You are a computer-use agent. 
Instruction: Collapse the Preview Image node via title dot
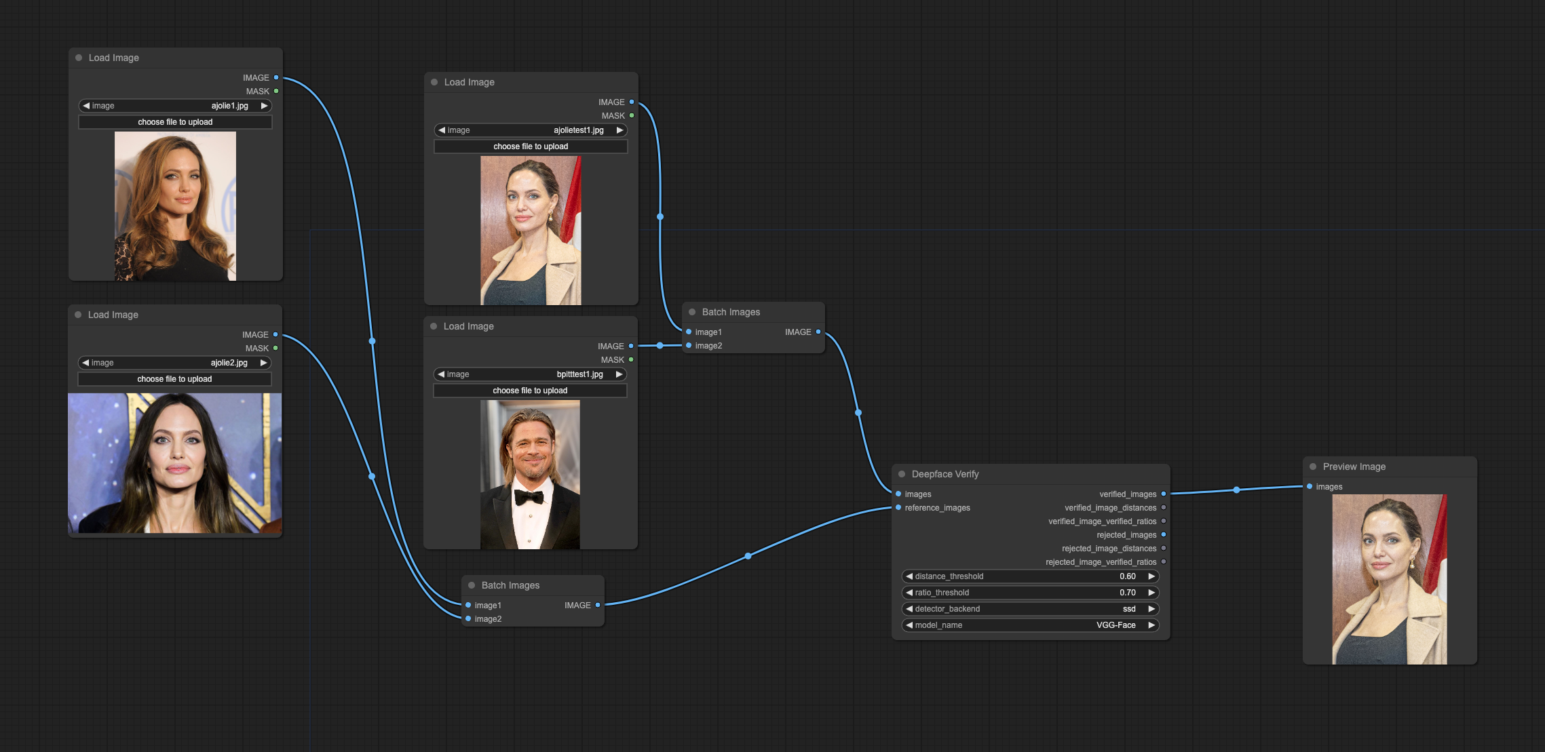(x=1313, y=467)
